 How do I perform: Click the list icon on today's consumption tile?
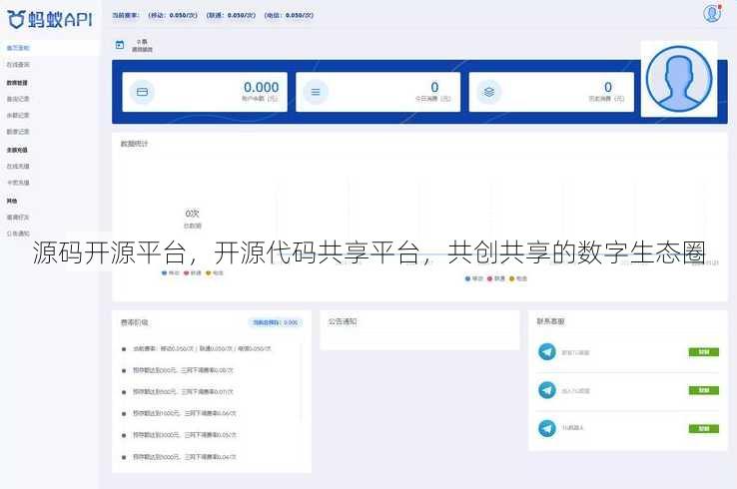(x=316, y=92)
